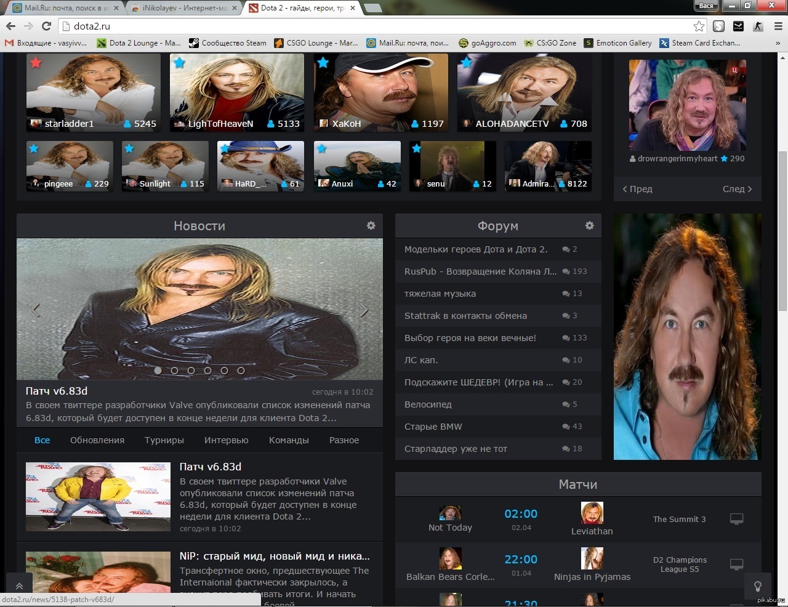Viewport: 788px width, 607px height.
Task: Open forum thread Stattrak в контакты обмена
Action: [465, 316]
